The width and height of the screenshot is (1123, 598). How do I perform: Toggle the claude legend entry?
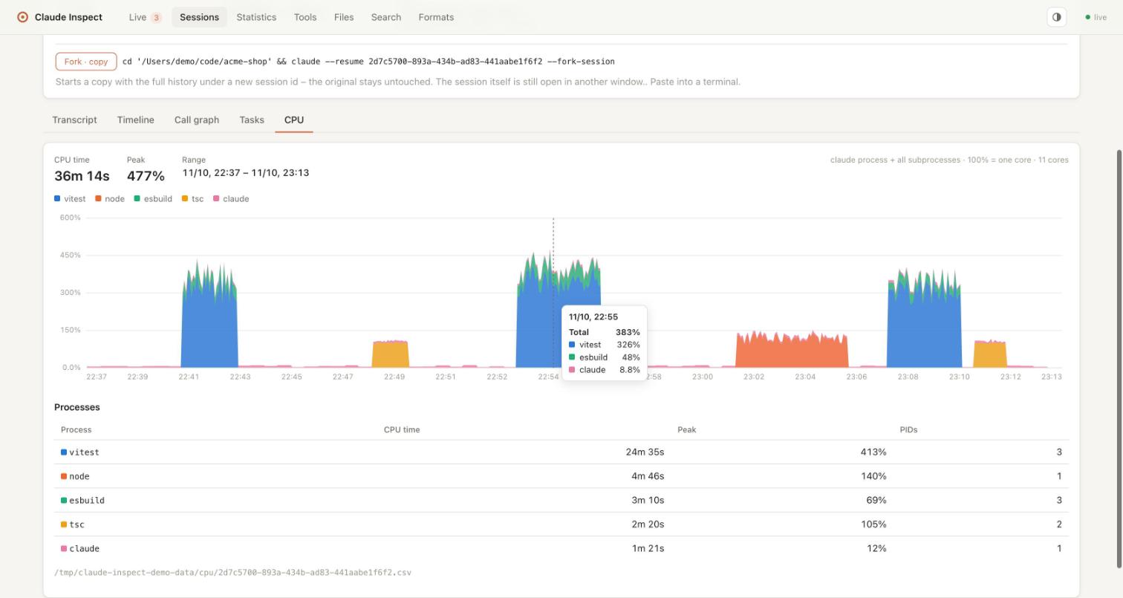[x=231, y=199]
